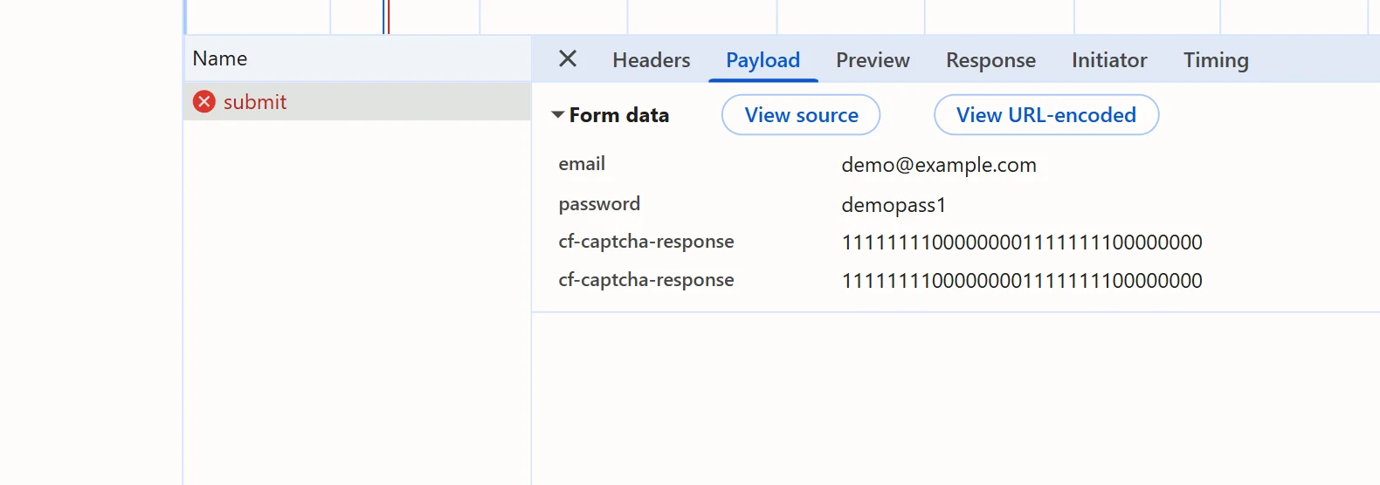Open the Timing tab

1216,60
